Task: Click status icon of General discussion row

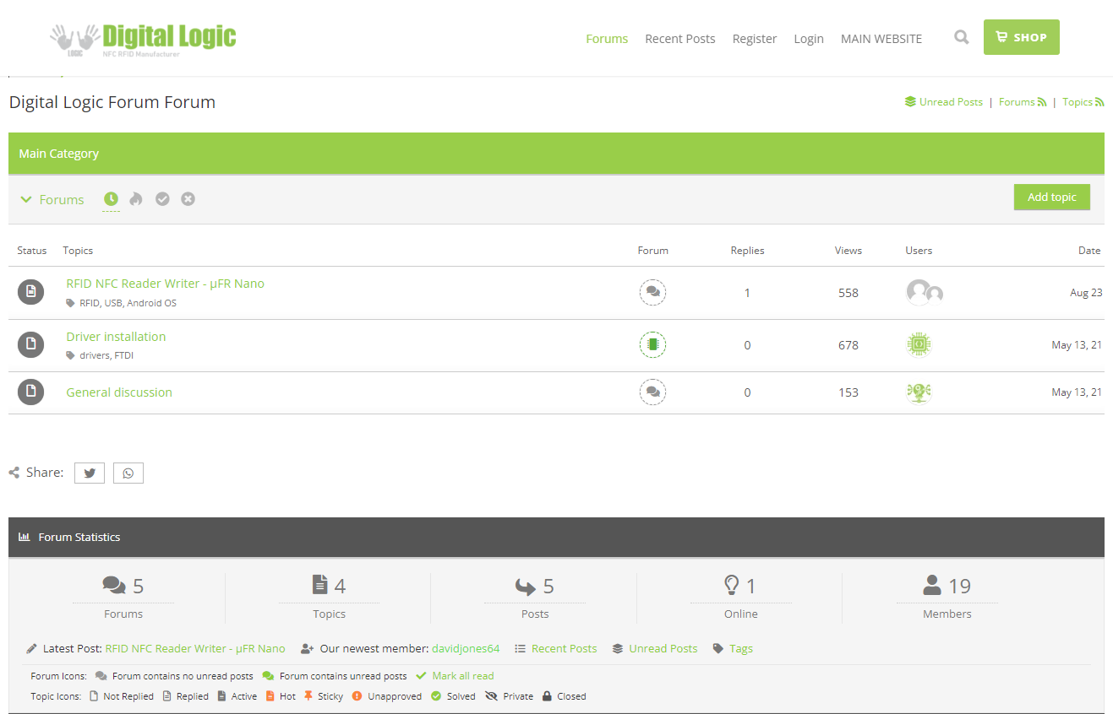Action: click(30, 392)
